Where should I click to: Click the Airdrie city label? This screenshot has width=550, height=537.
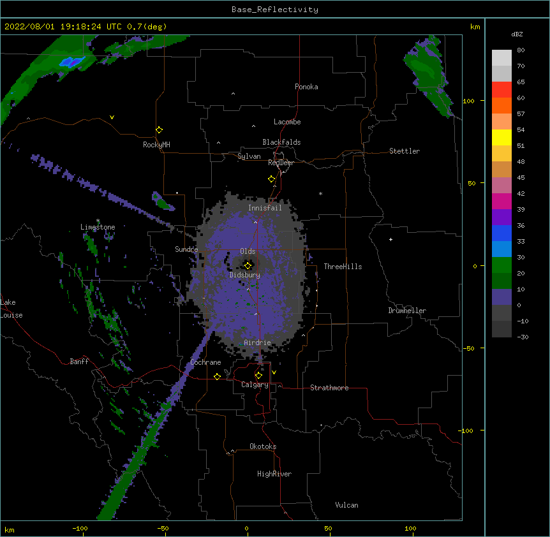click(x=257, y=342)
